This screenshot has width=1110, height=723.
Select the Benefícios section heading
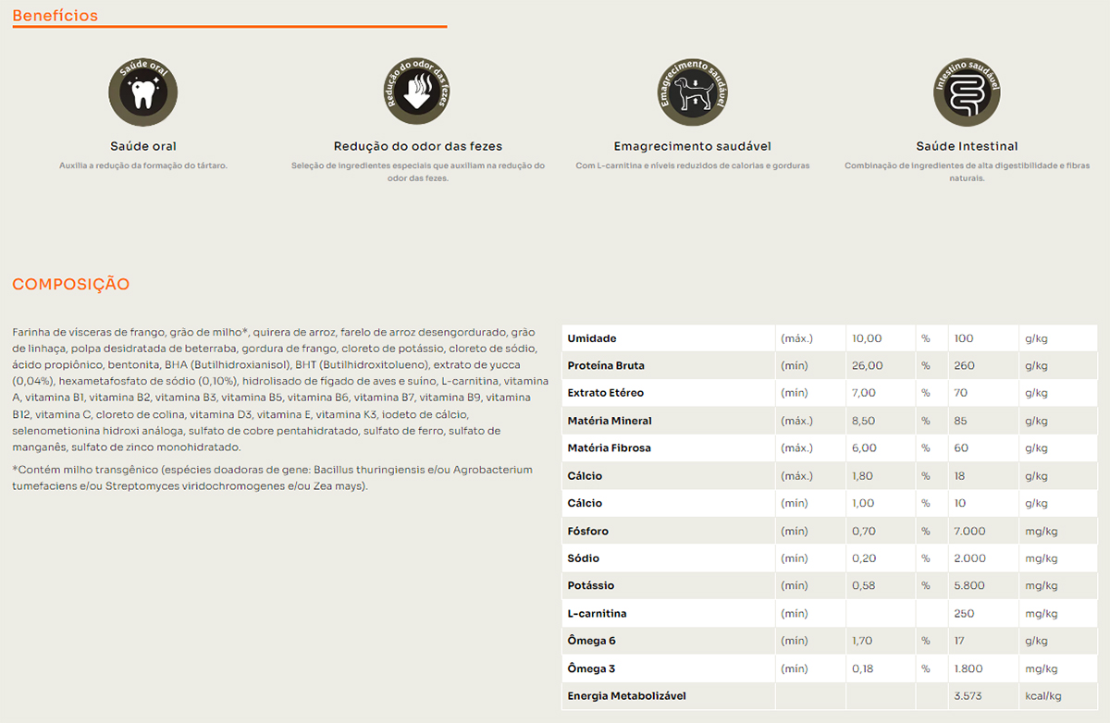[55, 16]
